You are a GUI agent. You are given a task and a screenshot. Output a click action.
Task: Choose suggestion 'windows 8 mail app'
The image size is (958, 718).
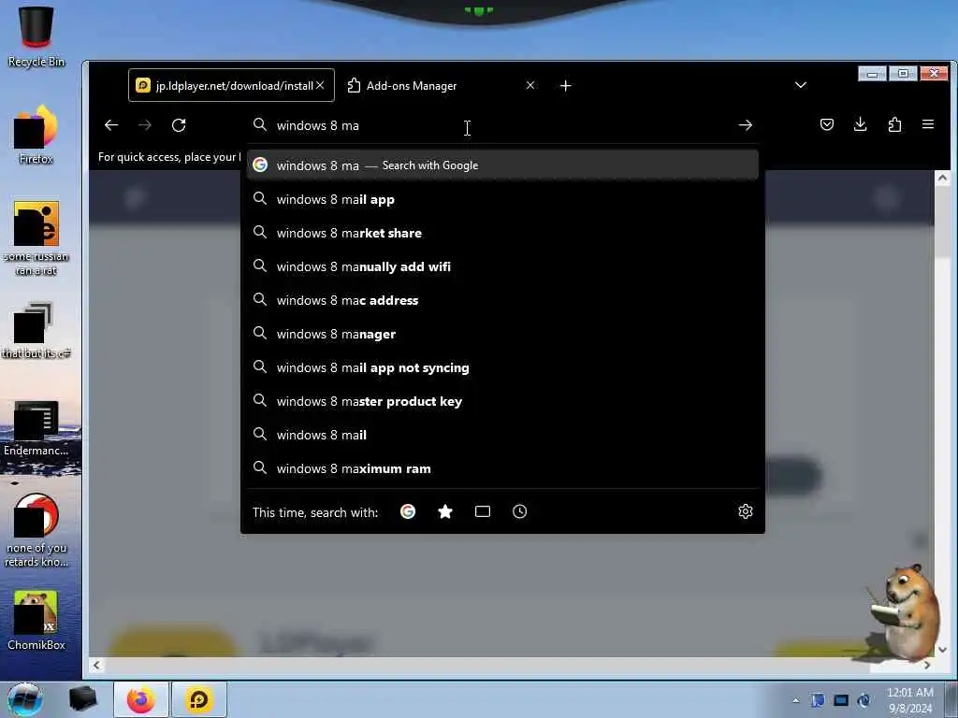502,200
